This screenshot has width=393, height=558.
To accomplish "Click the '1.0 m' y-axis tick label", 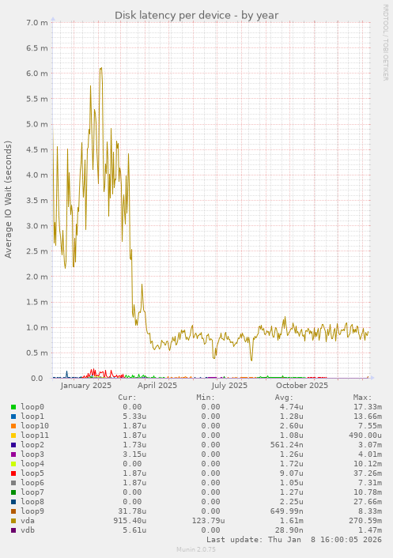I will (36, 327).
